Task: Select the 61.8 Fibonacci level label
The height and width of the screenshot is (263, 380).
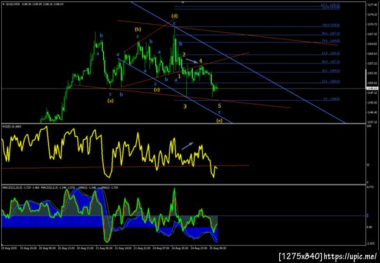Action: 331,53
